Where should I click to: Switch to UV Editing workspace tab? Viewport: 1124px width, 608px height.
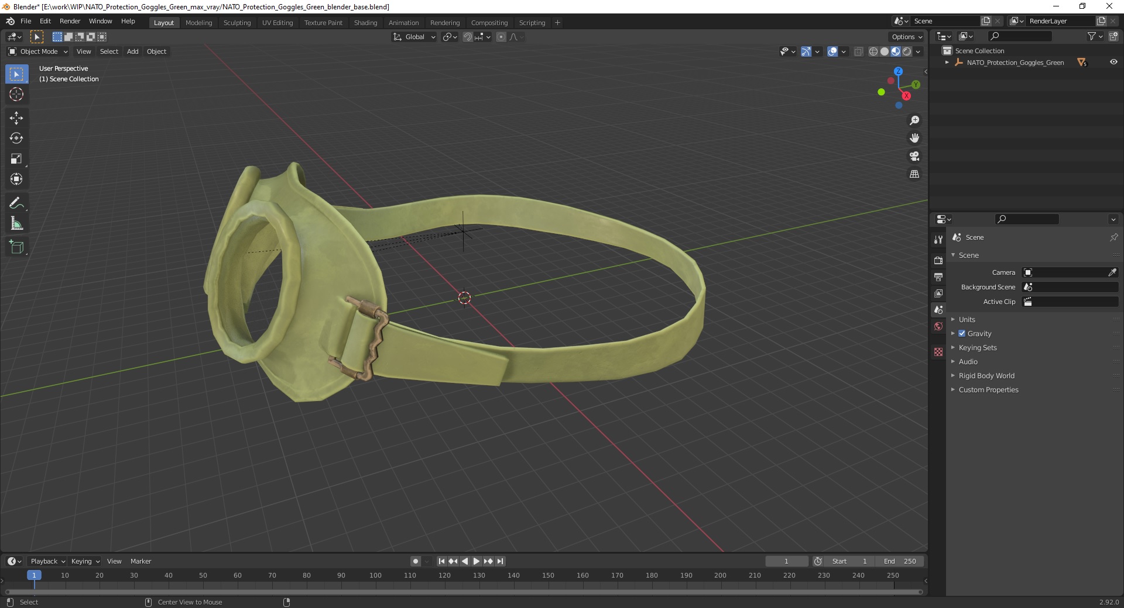[x=277, y=23]
